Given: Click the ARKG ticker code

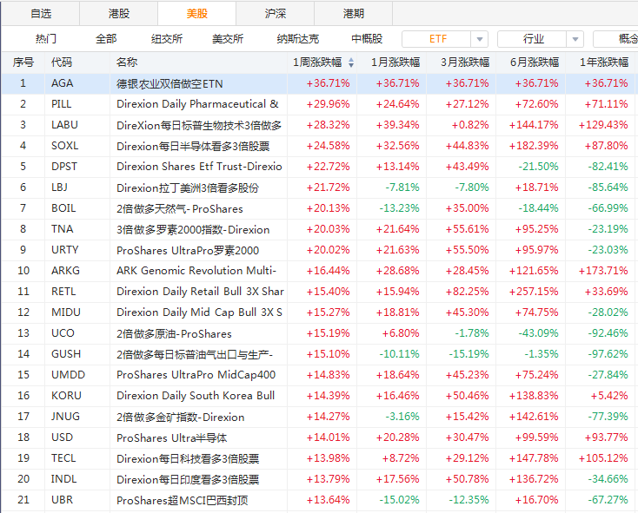Looking at the screenshot, I should (x=65, y=271).
